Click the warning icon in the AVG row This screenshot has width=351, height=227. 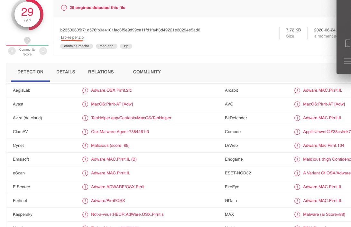tap(297, 104)
